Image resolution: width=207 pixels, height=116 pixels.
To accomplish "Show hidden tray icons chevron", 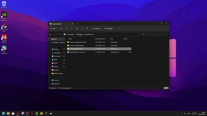I will (x=181, y=113).
